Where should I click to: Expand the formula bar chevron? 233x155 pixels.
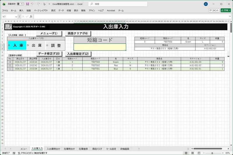coord(230,17)
